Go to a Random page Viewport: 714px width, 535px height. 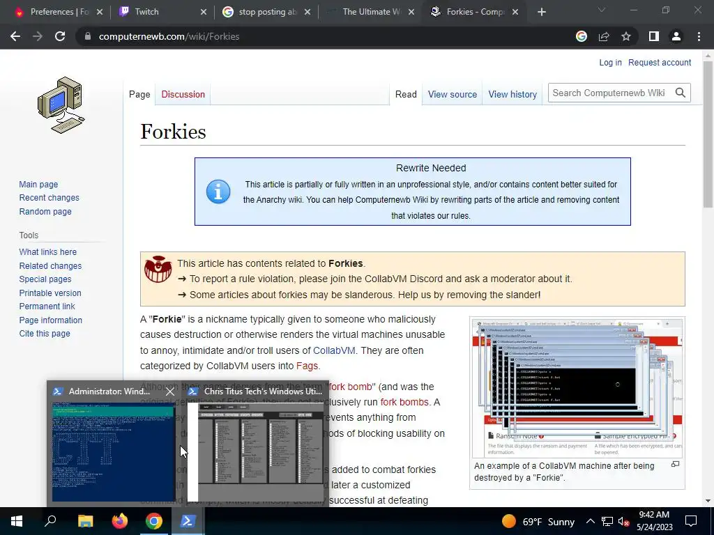(x=45, y=211)
